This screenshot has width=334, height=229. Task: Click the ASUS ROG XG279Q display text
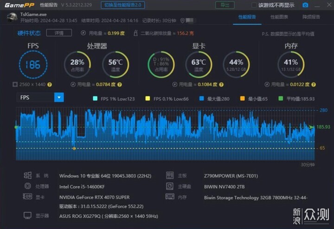click(x=109, y=216)
